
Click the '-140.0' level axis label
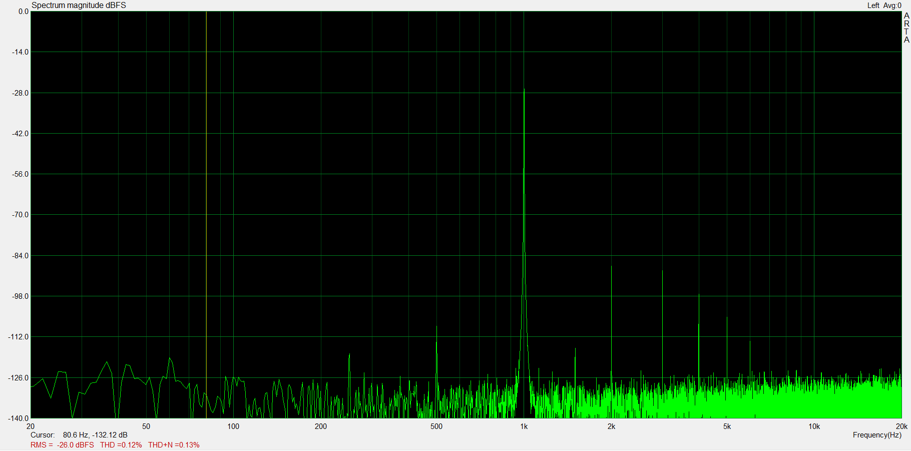(19, 418)
